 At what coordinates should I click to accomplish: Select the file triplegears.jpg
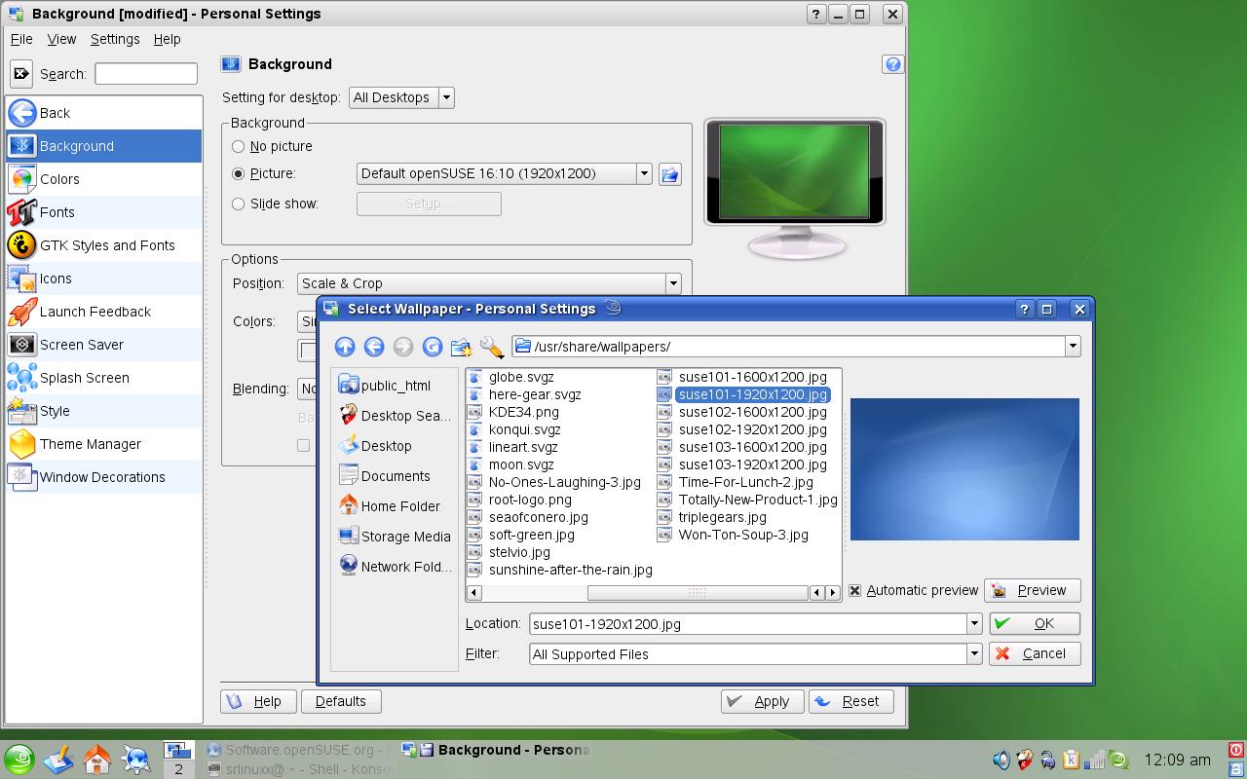tap(712, 517)
